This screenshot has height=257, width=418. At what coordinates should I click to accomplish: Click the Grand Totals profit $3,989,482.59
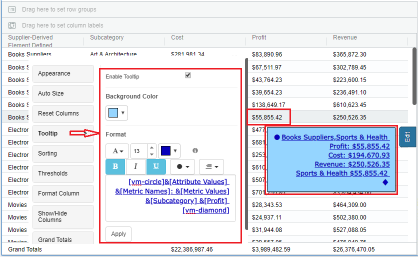[271, 249]
